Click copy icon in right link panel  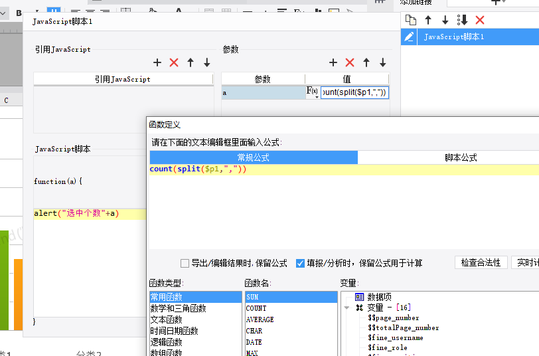(411, 20)
